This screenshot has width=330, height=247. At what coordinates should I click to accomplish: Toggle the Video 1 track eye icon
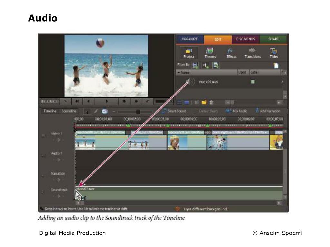point(44,136)
